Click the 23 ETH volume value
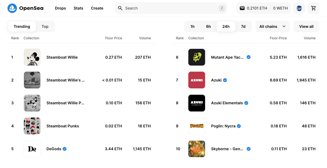327x168 pixels. [309, 149]
